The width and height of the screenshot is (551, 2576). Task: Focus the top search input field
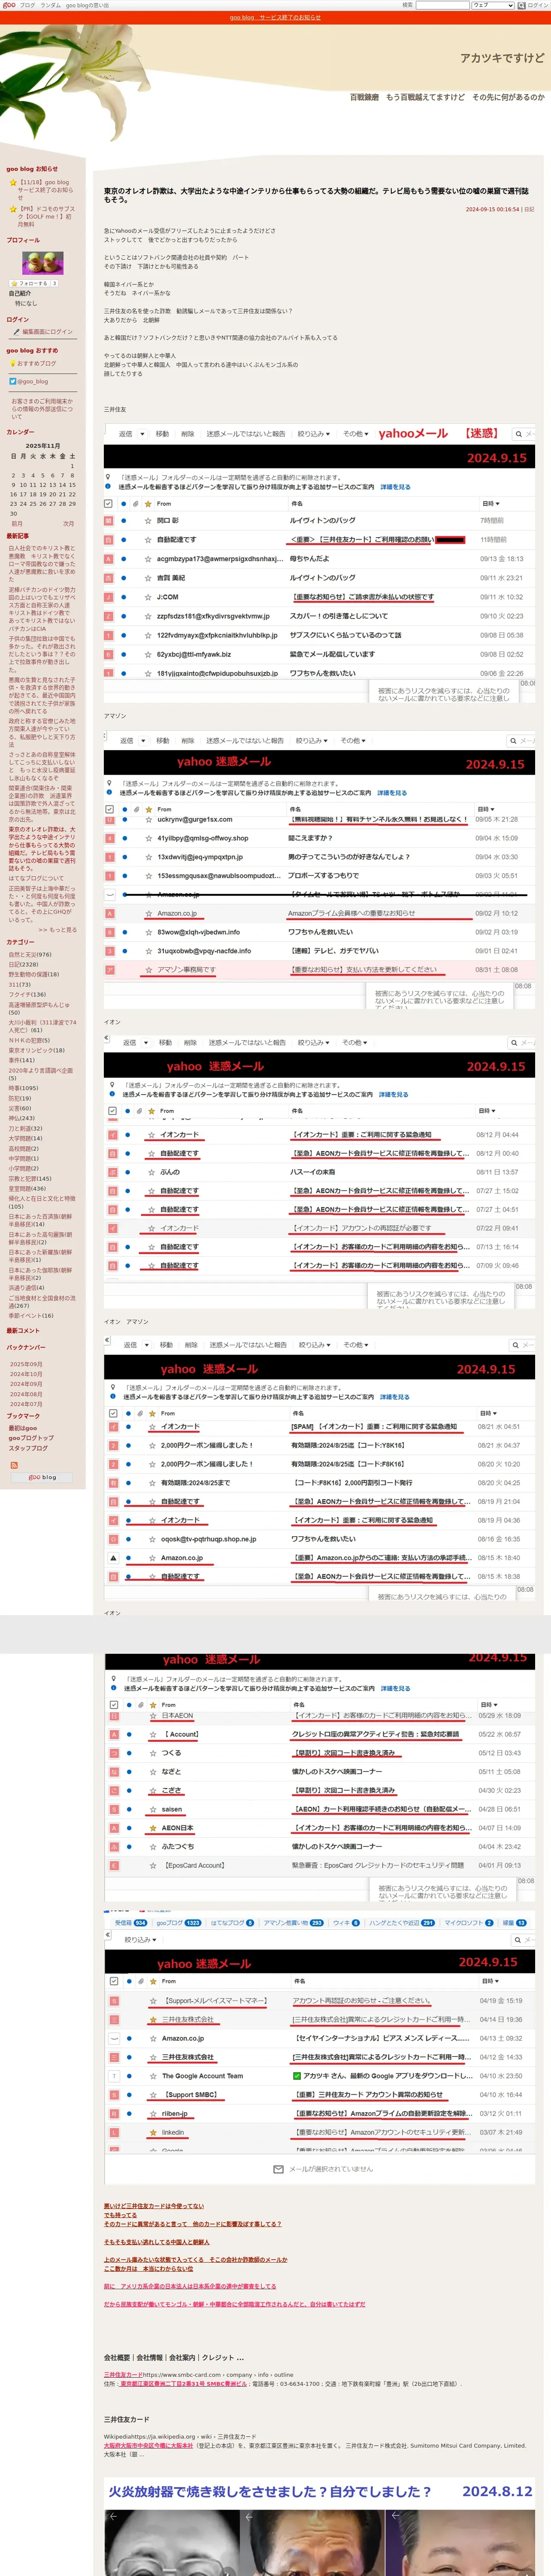[442, 5]
